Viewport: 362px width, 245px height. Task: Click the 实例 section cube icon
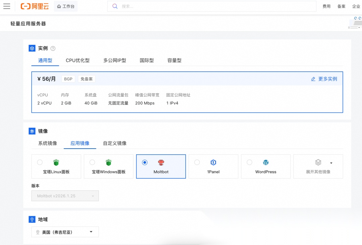click(x=32, y=48)
